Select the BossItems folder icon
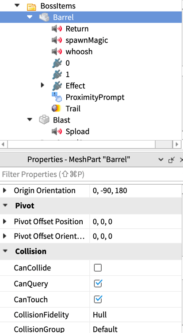Screen dimensions: 183x333 31,6
